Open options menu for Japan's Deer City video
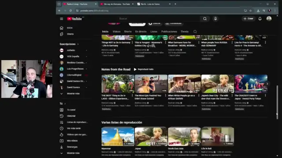Viewport: 282px width, 158px height. pos(232,96)
